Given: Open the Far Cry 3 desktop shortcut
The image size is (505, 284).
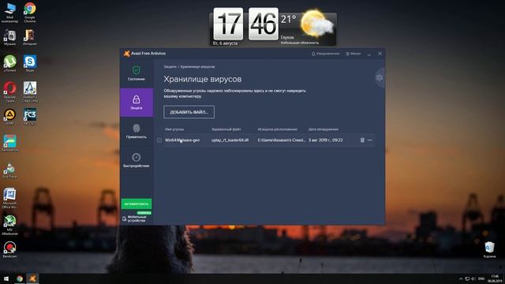Looking at the screenshot, I should tap(30, 117).
